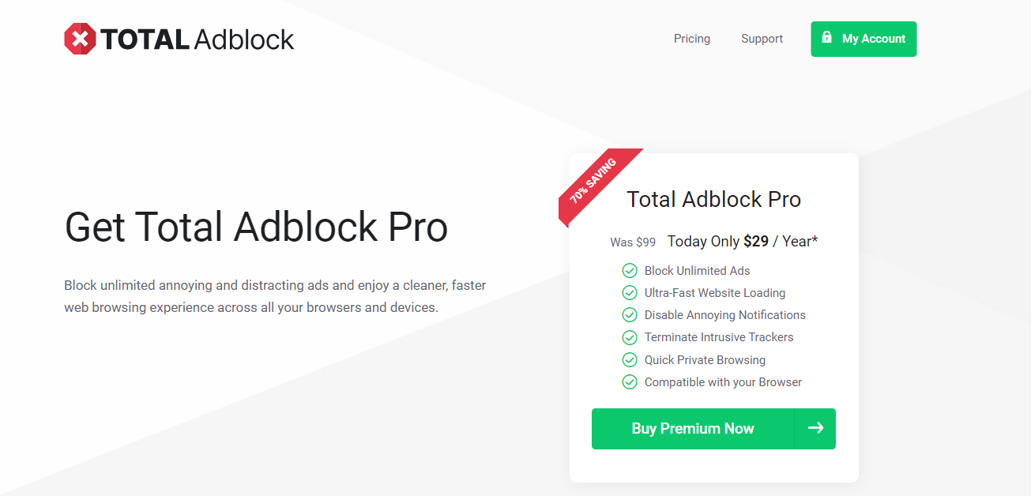Click the checkmark next to Compatible with your Browser

[x=630, y=381]
